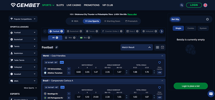
Task: Switch to compact card layout icon
Action: point(162,47)
